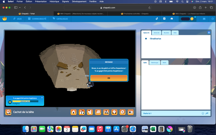Open the Calculator in the dock
The image size is (216, 135).
161,129
